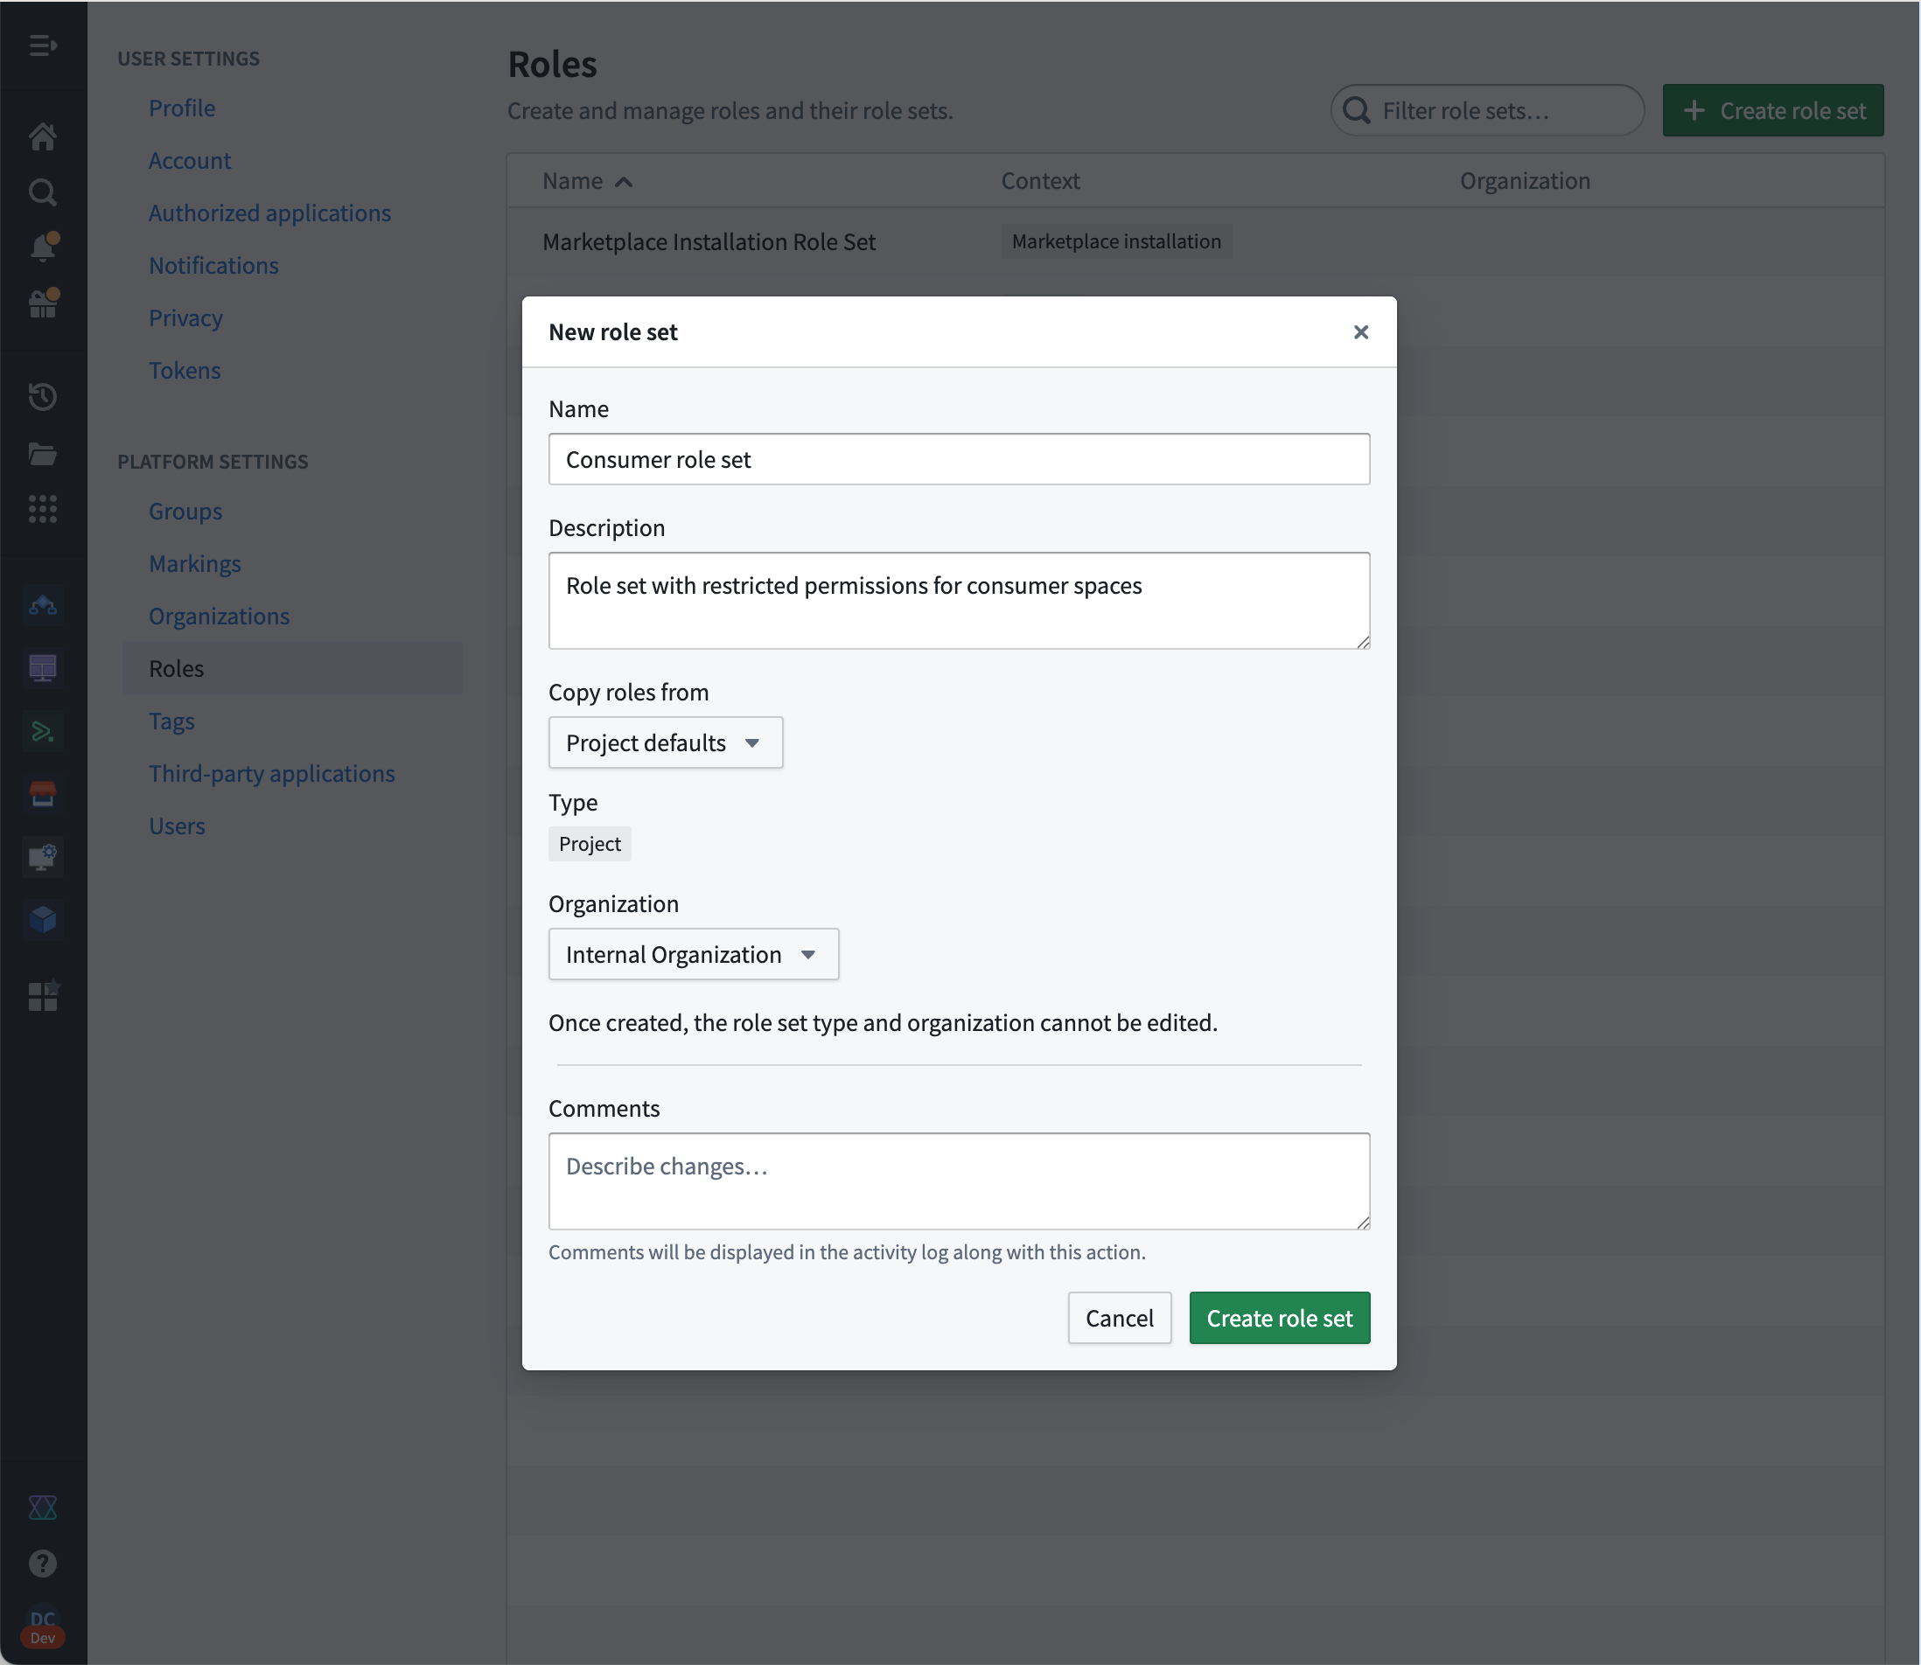Click the Comments text area
Image resolution: width=1921 pixels, height=1665 pixels.
[x=958, y=1180]
